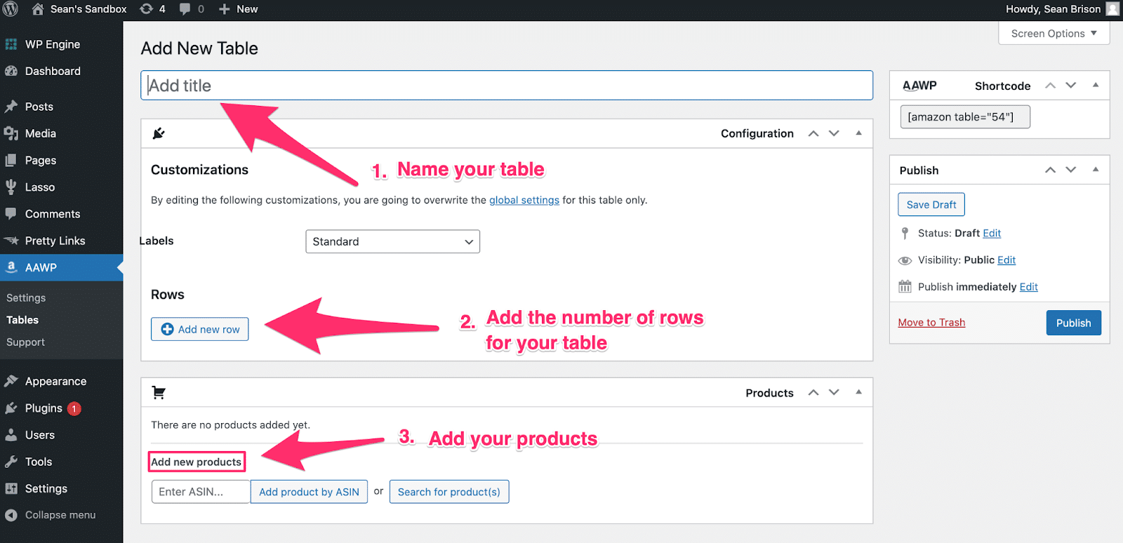Image resolution: width=1123 pixels, height=543 pixels.
Task: Click the Products panel cart icon
Action: [x=159, y=393]
